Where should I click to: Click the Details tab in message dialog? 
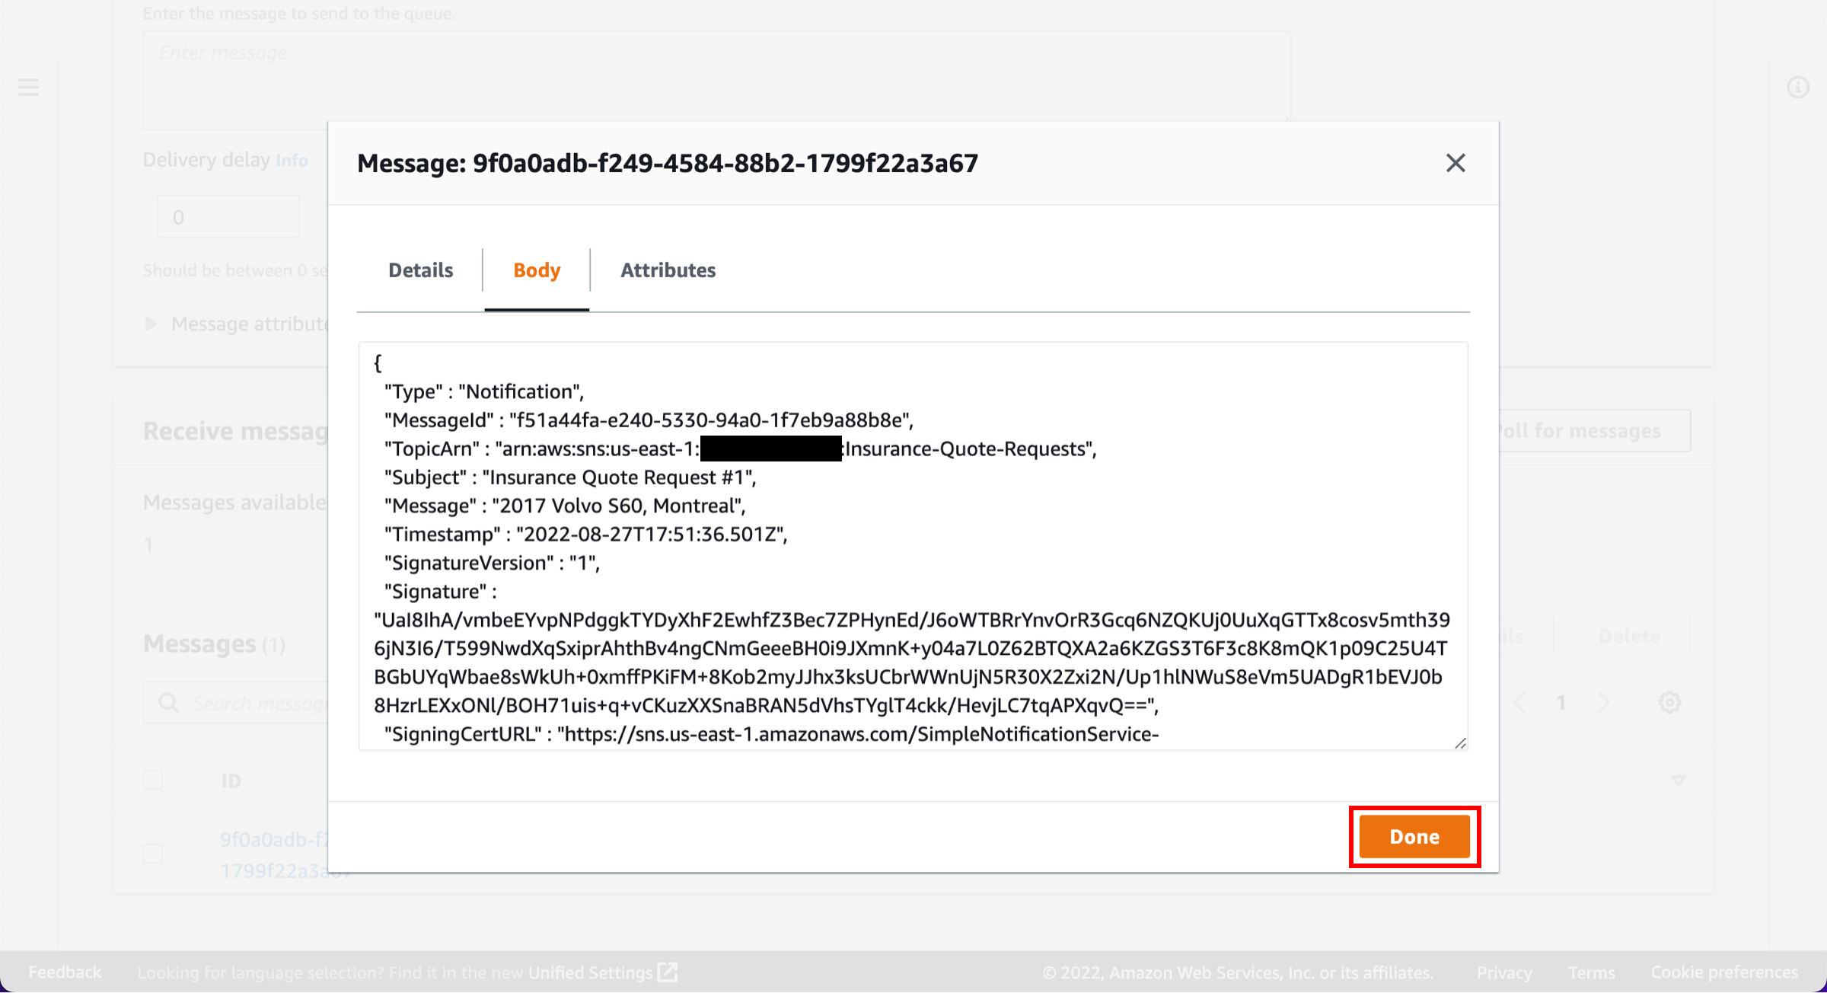coord(419,270)
